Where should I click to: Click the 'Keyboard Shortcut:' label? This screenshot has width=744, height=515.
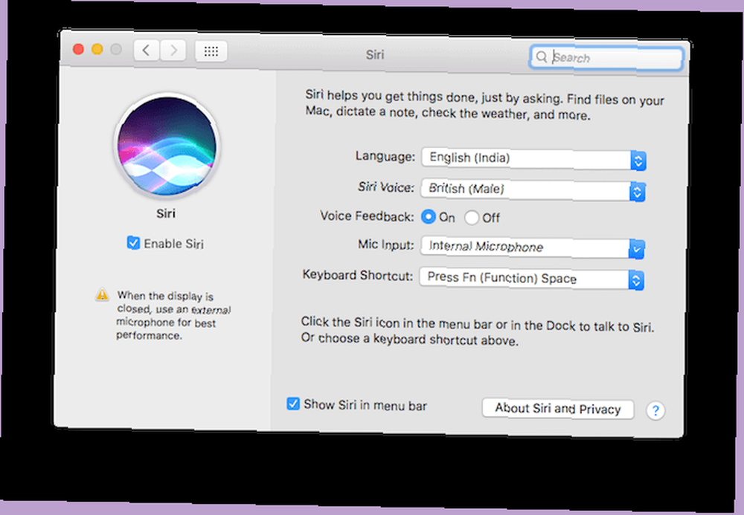tap(358, 275)
